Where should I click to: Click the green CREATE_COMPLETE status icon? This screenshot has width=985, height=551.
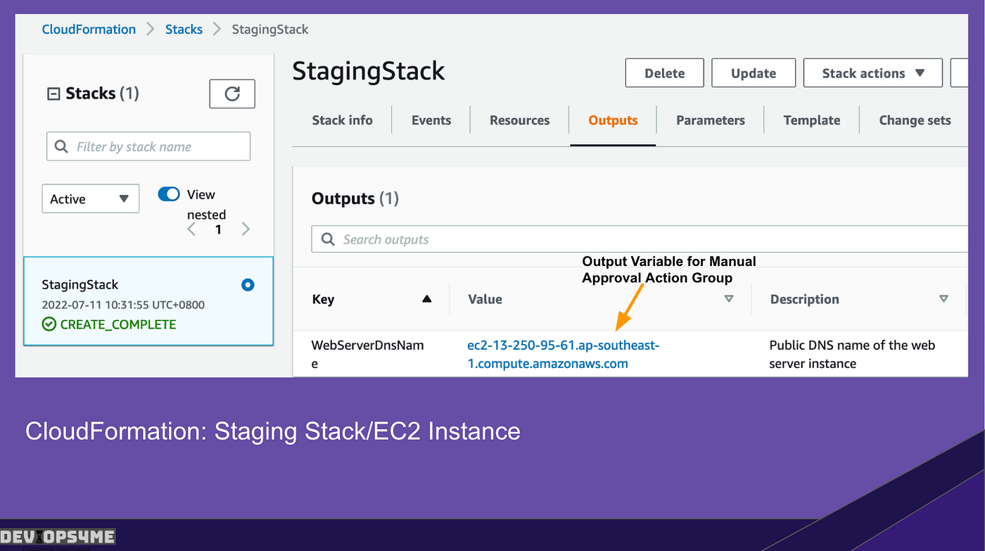[49, 324]
